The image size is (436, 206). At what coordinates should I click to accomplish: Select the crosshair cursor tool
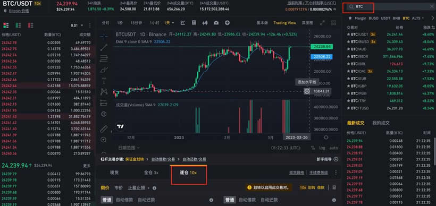pos(104,36)
